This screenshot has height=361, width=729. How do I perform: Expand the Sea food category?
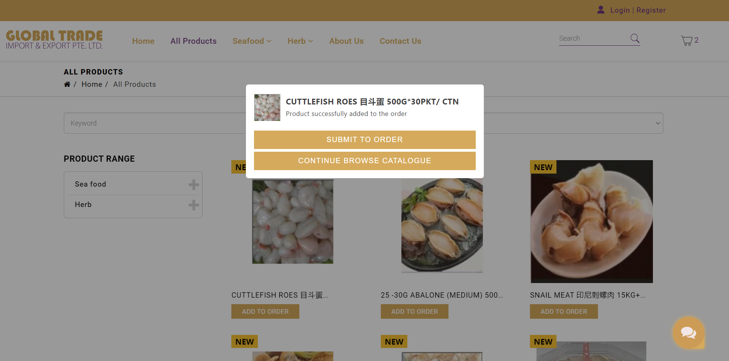(x=194, y=184)
